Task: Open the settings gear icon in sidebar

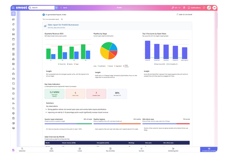Action: click(13, 113)
